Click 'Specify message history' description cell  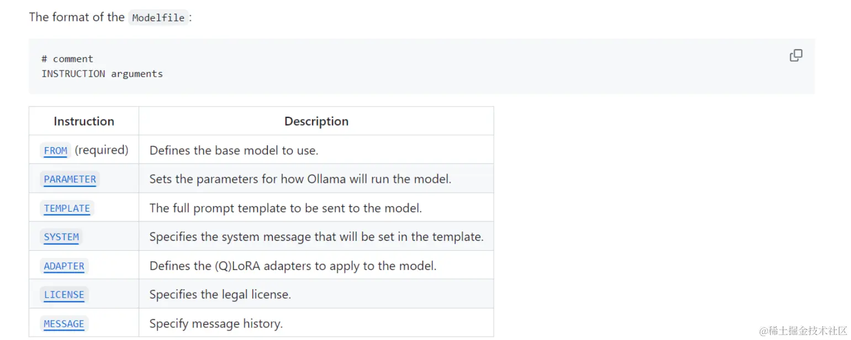point(216,324)
